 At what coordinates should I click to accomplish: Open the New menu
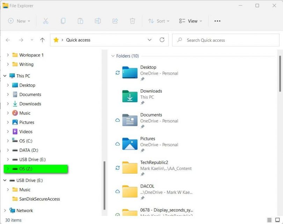pos(19,21)
